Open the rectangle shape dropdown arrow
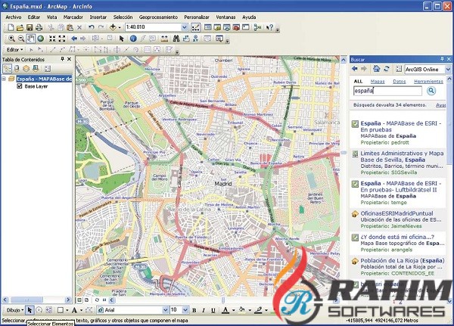This screenshot has height=326, width=454. click(67, 310)
